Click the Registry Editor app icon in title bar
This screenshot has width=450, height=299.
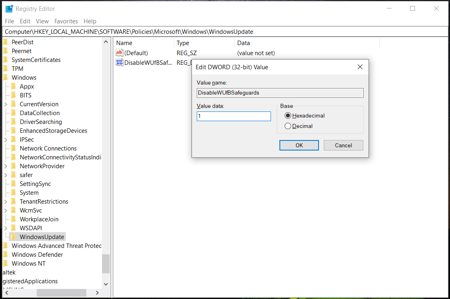pyautogui.click(x=9, y=9)
